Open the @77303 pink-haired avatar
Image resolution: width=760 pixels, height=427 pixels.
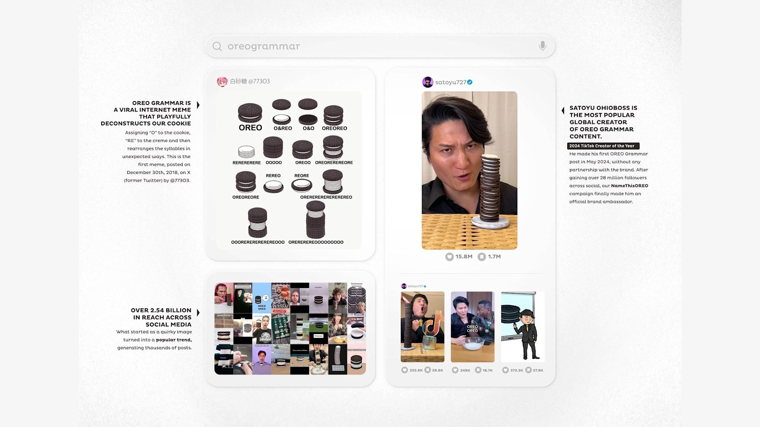[x=222, y=82]
